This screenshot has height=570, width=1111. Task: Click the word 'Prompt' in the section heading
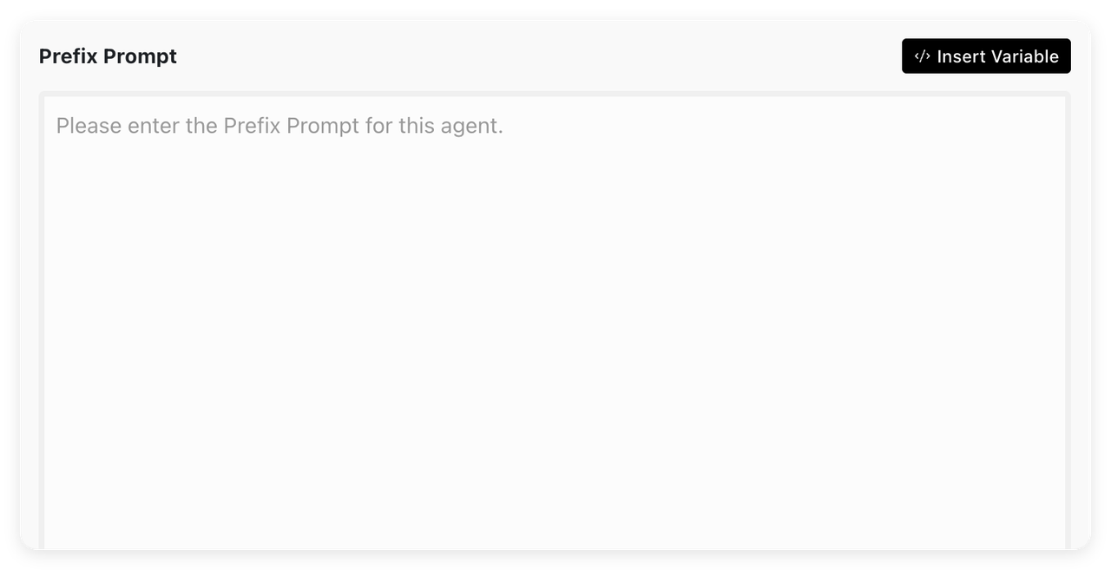point(140,56)
